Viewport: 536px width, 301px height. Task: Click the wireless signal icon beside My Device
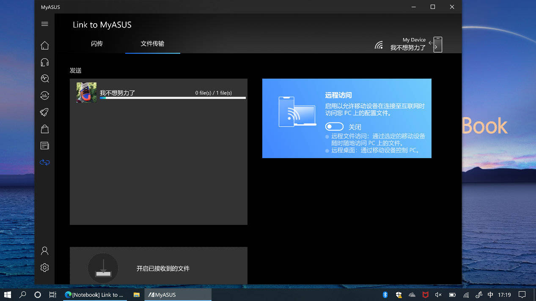(x=379, y=45)
